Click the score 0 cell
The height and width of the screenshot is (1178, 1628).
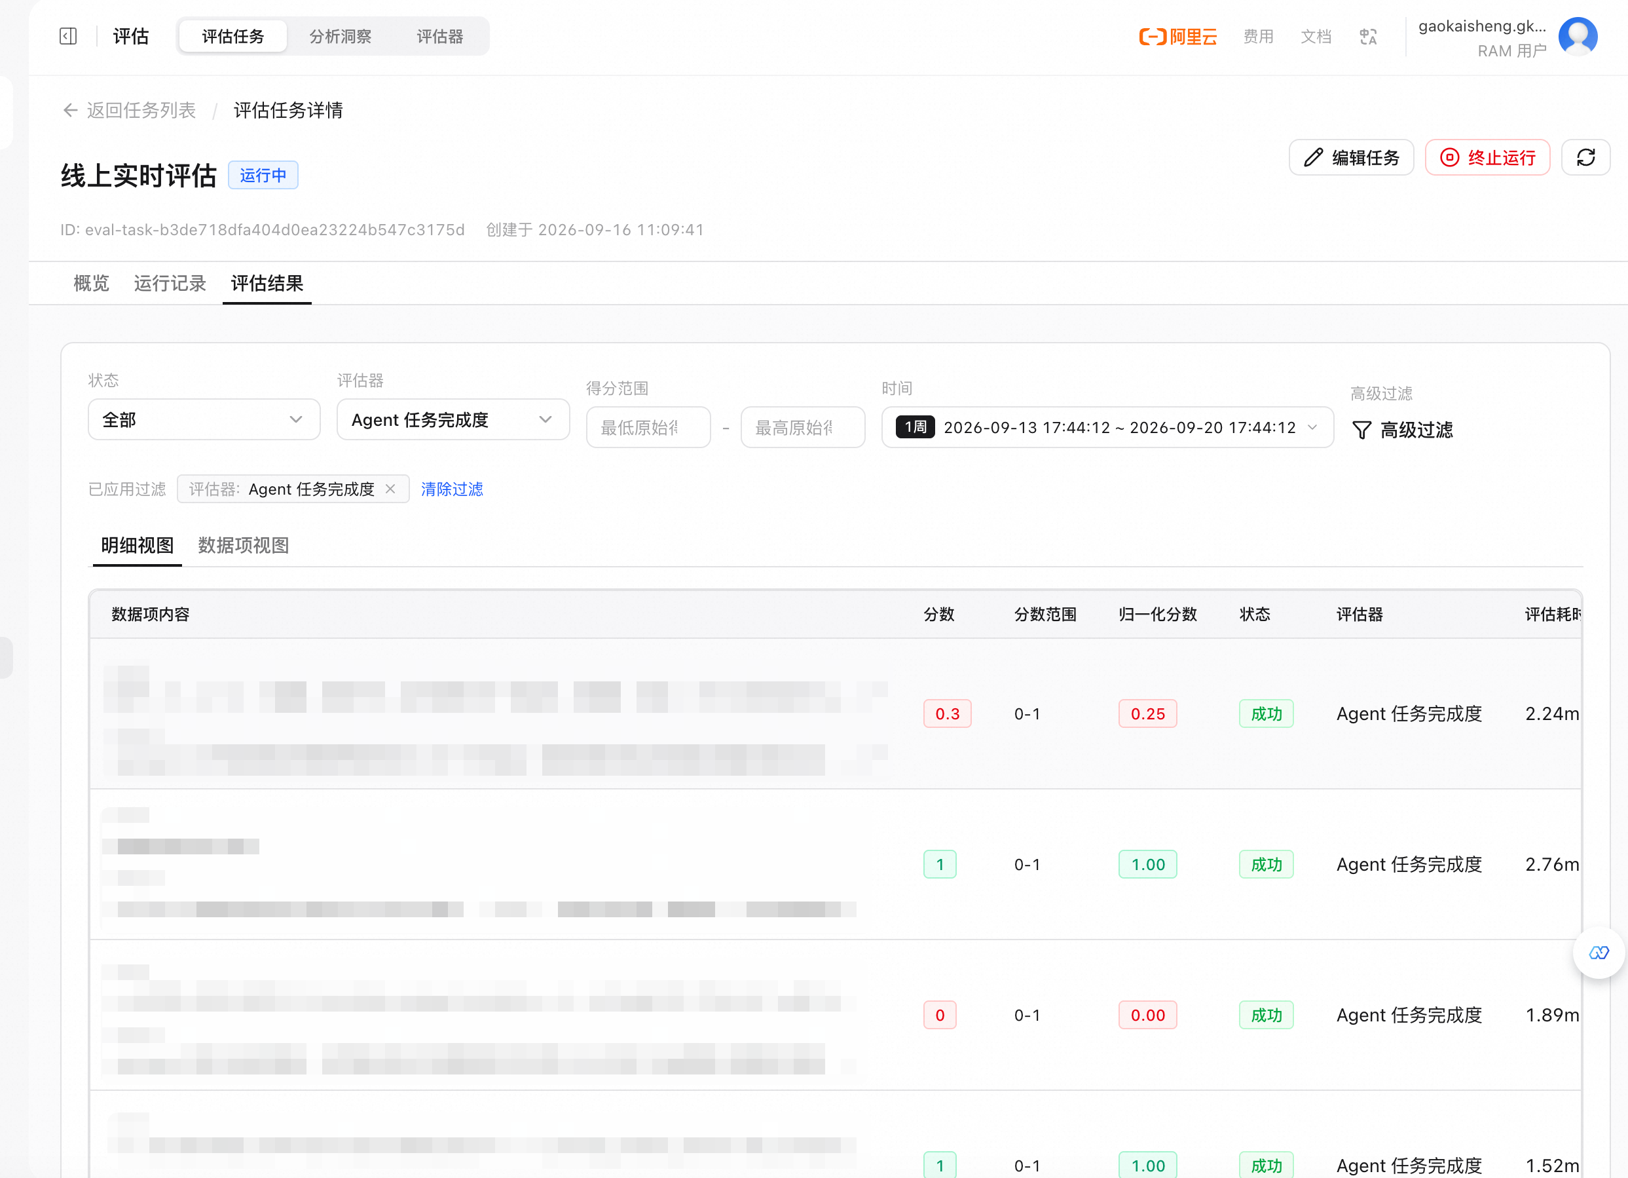[940, 1015]
